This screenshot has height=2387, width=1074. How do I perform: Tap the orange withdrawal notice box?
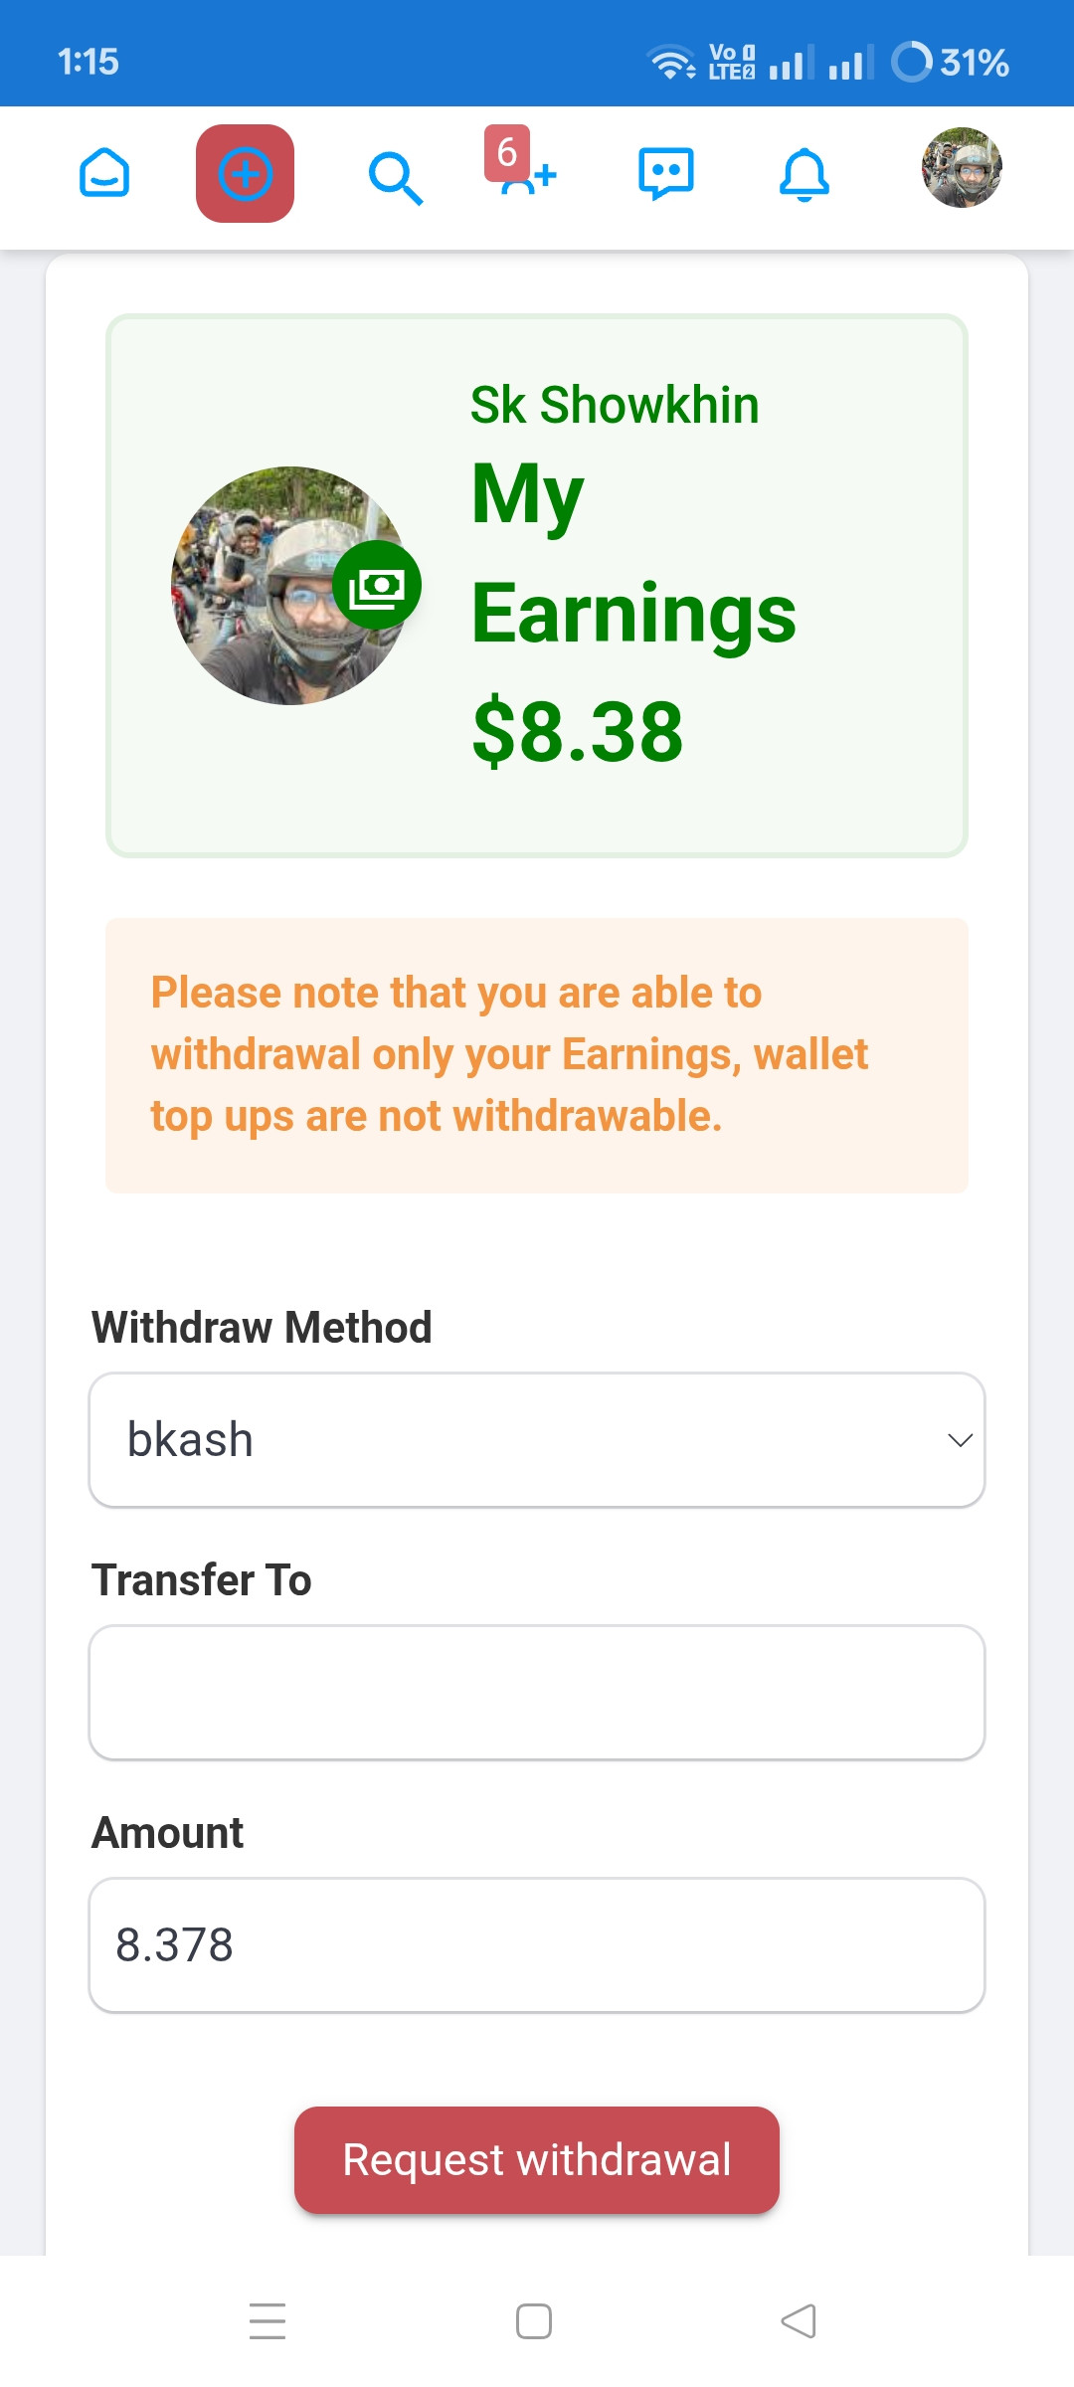(537, 1055)
